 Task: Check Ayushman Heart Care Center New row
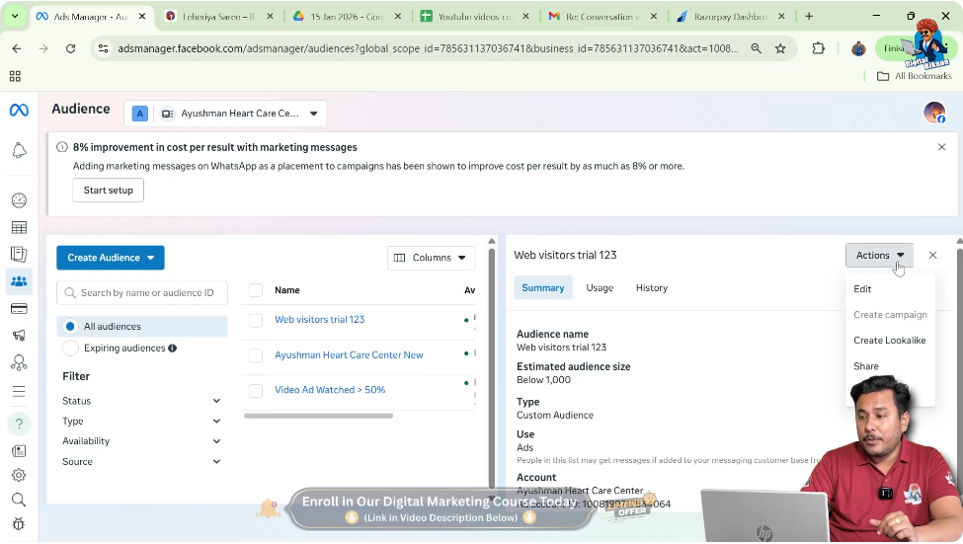pyautogui.click(x=256, y=355)
